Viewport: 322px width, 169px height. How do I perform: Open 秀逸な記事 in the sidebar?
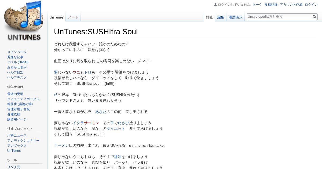click(x=15, y=57)
